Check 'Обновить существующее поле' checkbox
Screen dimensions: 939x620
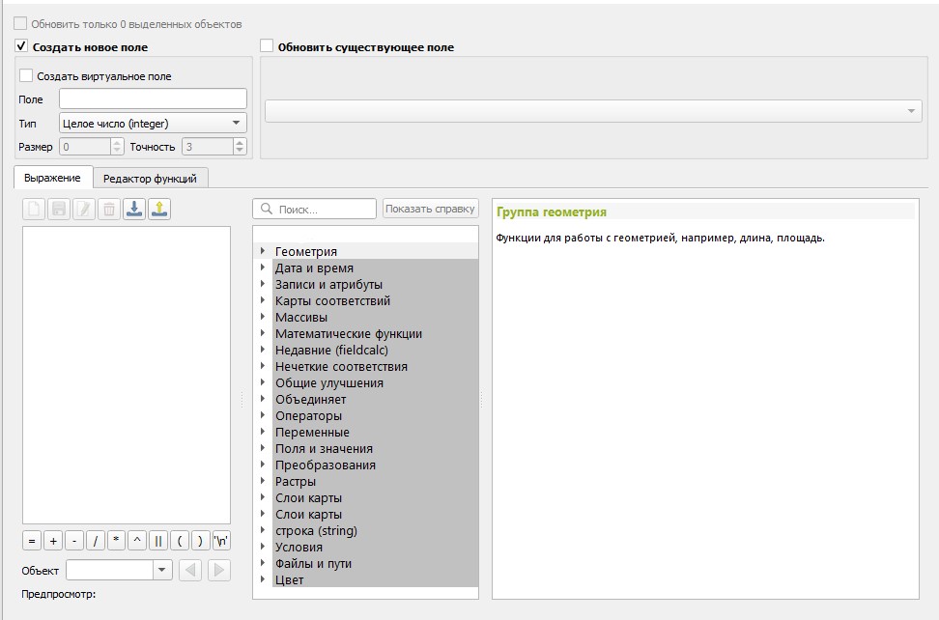267,46
